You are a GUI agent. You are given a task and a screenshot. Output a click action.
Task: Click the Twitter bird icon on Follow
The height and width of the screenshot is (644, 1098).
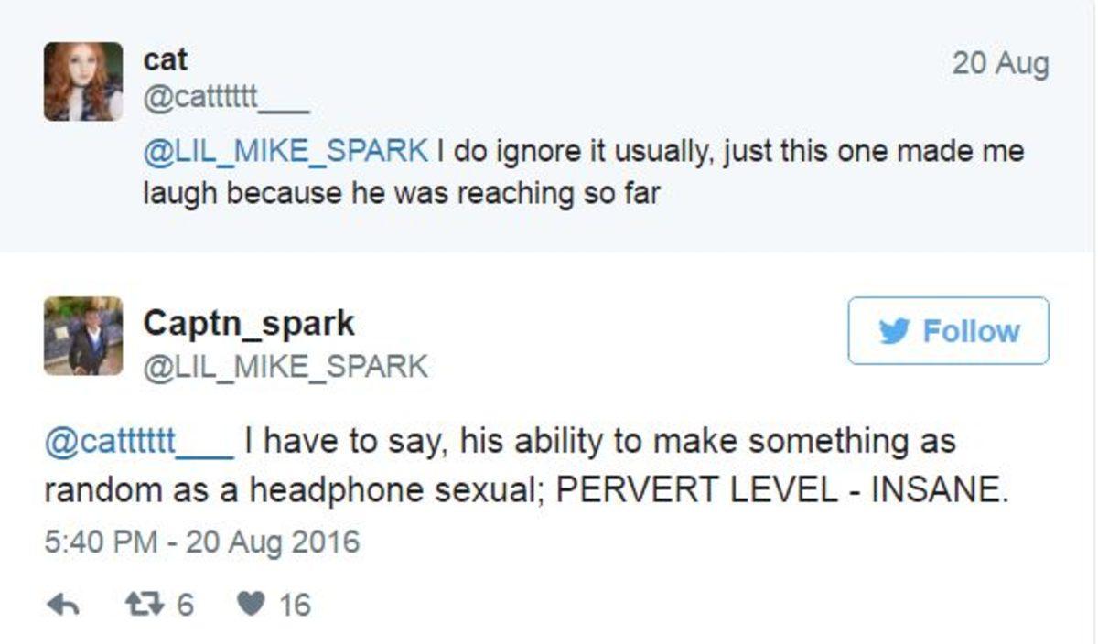coord(895,330)
